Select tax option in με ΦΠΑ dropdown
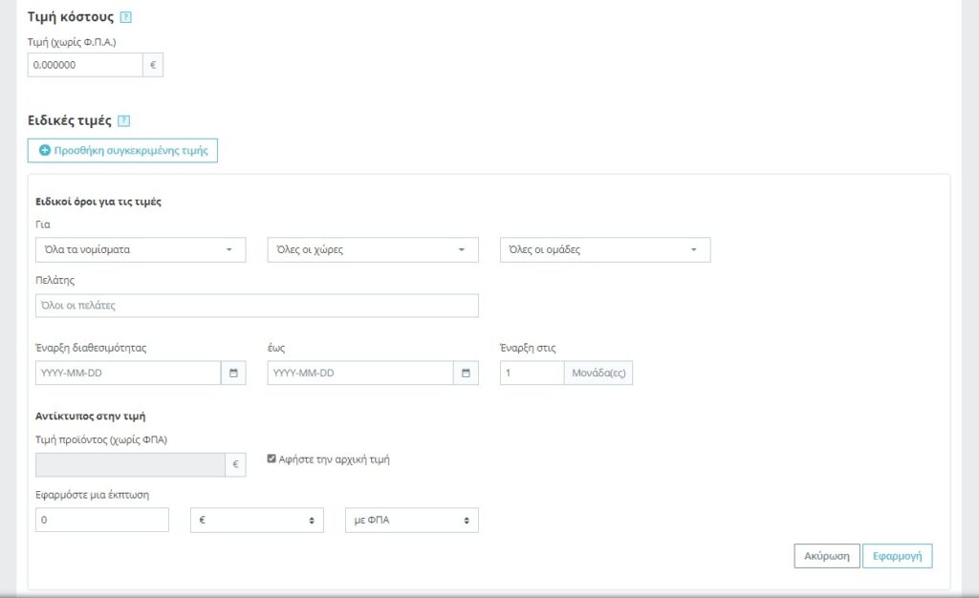The width and height of the screenshot is (979, 598). pos(411,520)
